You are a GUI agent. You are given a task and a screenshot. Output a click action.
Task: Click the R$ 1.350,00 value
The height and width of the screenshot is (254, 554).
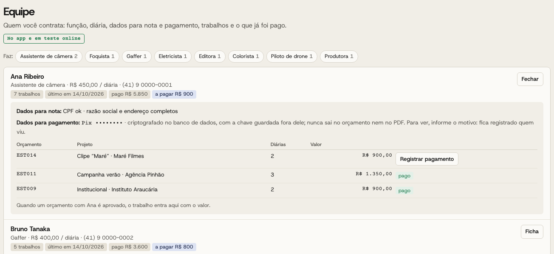pyautogui.click(x=374, y=174)
